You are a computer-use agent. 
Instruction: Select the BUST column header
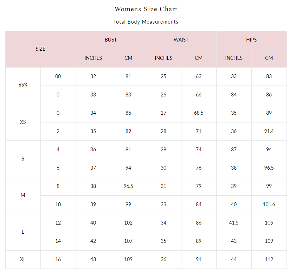(x=111, y=40)
